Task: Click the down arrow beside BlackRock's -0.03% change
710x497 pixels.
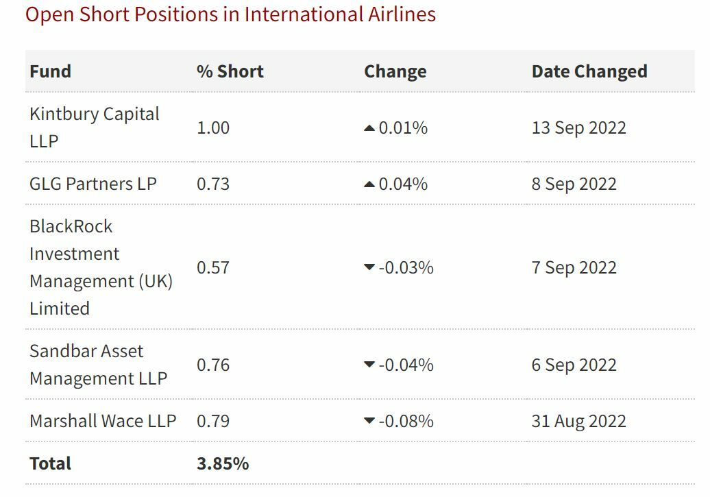Action: (369, 267)
